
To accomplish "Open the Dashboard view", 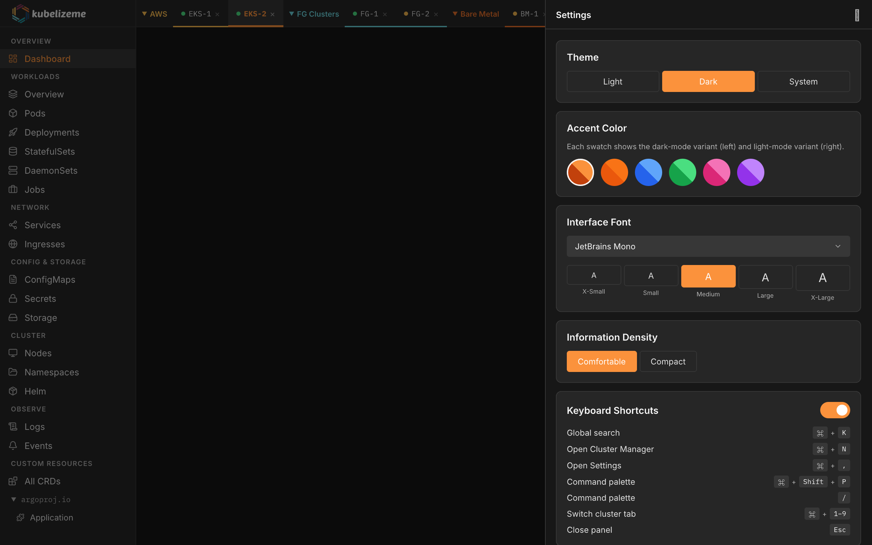I will (47, 58).
